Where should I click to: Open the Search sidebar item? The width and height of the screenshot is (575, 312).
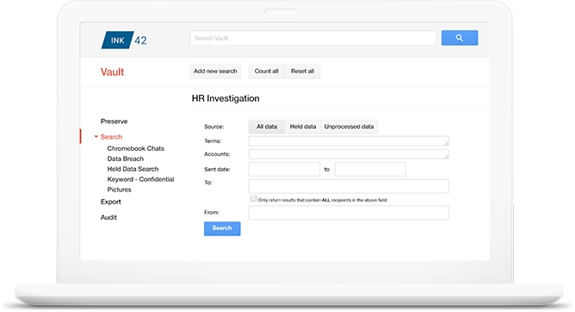click(111, 136)
